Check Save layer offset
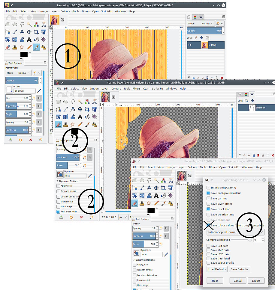Viewport: 275px width, 290px height. (208, 204)
